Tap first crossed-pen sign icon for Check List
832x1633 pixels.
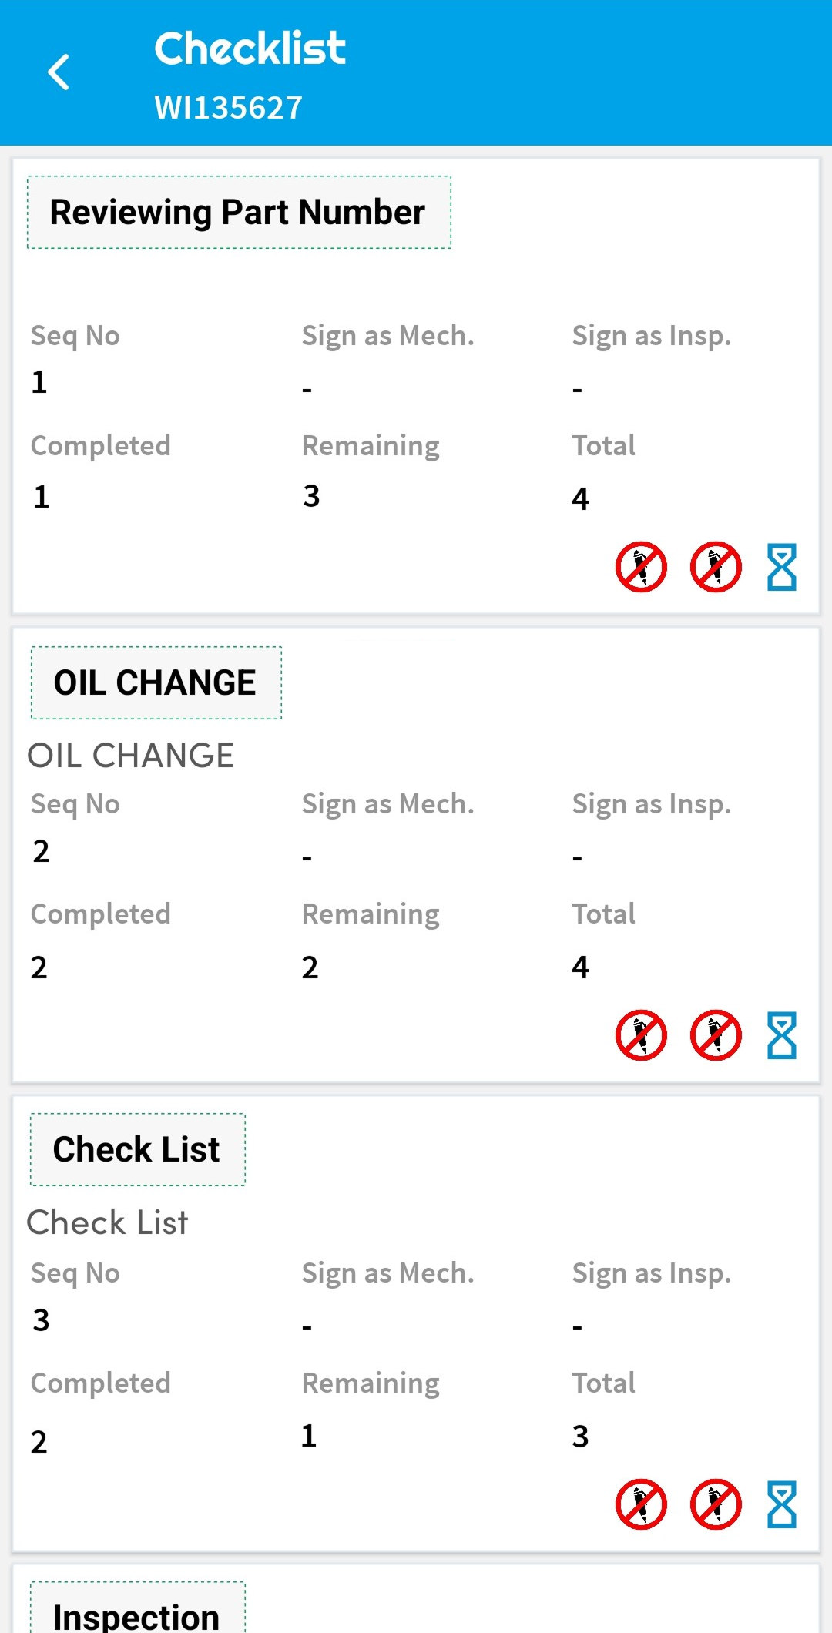pos(641,1504)
